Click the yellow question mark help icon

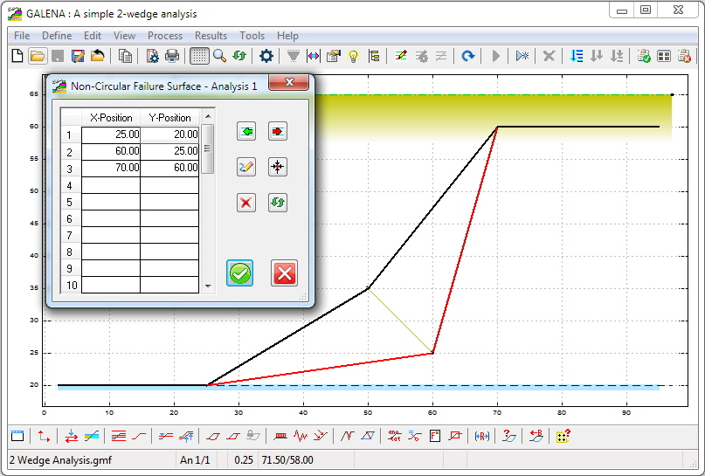tap(563, 436)
